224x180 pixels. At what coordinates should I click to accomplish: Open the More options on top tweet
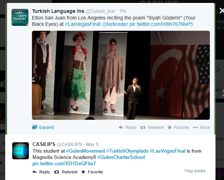click(201, 128)
